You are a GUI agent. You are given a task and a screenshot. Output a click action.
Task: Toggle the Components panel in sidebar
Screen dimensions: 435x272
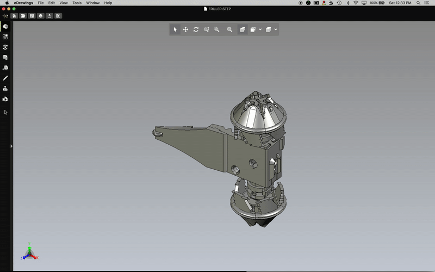[x=5, y=37]
